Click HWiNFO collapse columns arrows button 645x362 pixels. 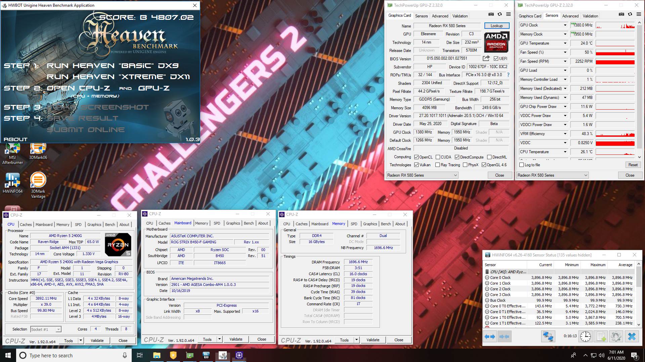pos(504,336)
